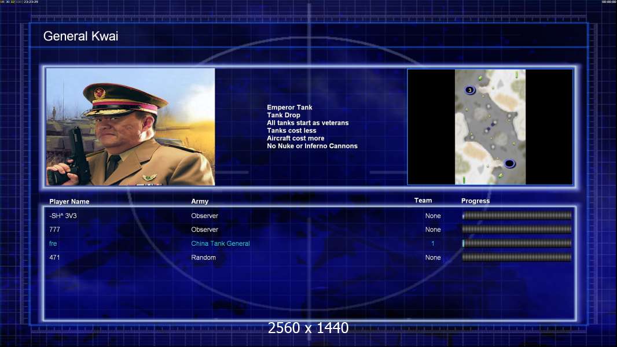This screenshot has width=617, height=347.
Task: Click the Team column header
Action: click(x=423, y=201)
